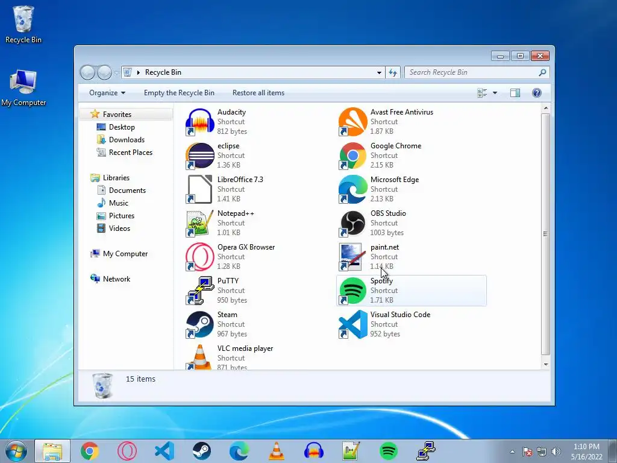Screen dimensions: 617x463
Task: Open VLC media player from the taskbar
Action: click(x=276, y=451)
